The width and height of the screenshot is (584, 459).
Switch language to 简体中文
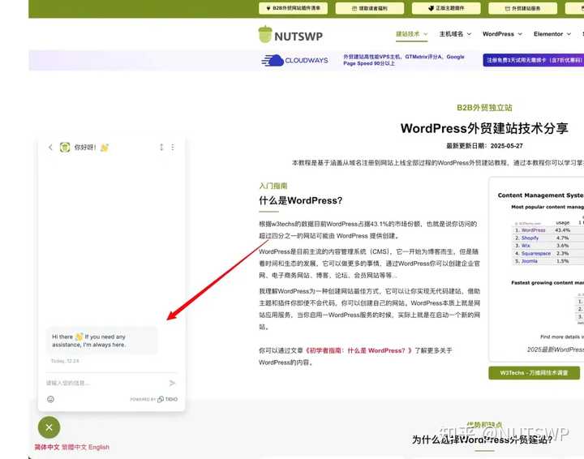pos(47,447)
